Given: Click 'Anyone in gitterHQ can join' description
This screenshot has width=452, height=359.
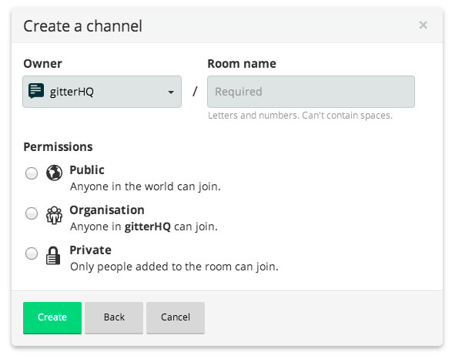Looking at the screenshot, I should [x=144, y=226].
